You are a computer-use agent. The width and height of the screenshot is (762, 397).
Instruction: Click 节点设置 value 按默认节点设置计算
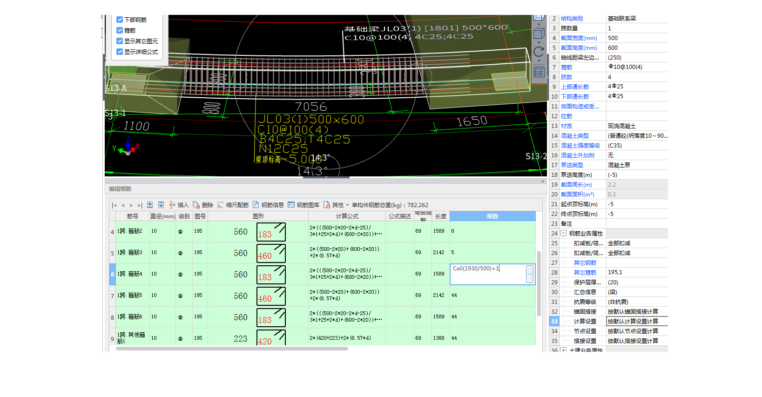(637, 331)
